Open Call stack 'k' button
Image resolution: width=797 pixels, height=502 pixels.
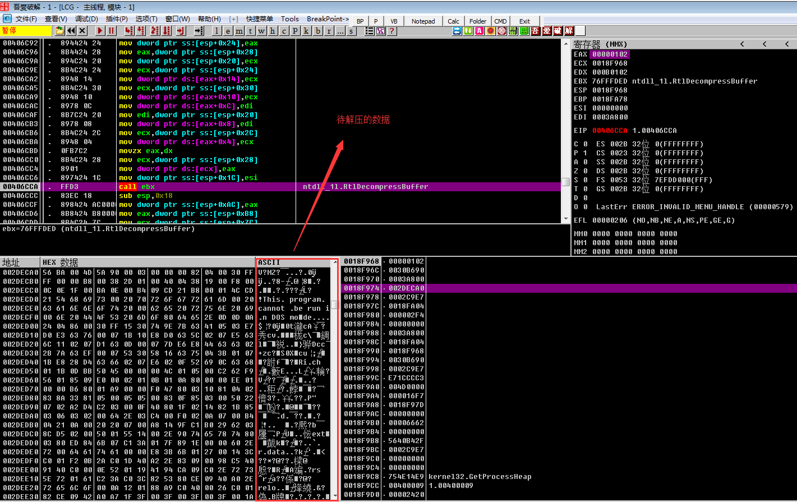(306, 31)
